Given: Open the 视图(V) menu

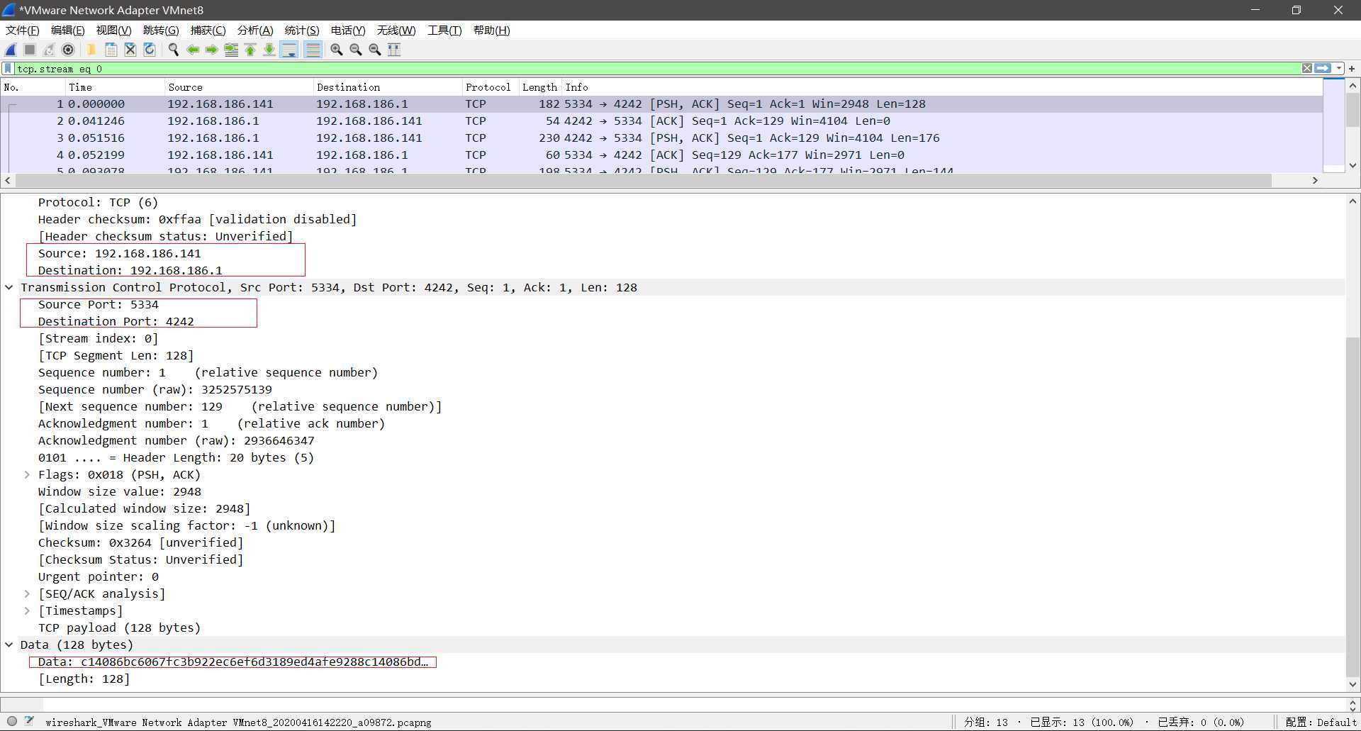Looking at the screenshot, I should pyautogui.click(x=114, y=30).
